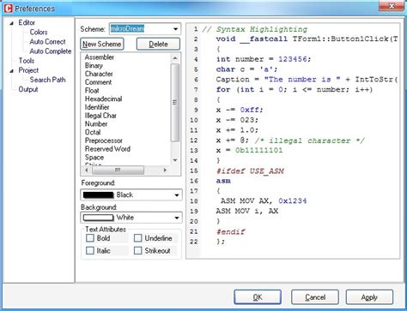Viewport: 407px width, 311px height.
Task: Select Octal in the element list
Action: [93, 132]
